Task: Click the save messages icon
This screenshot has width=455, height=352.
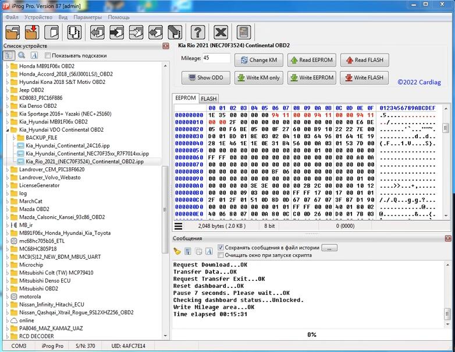Action: pos(188,251)
